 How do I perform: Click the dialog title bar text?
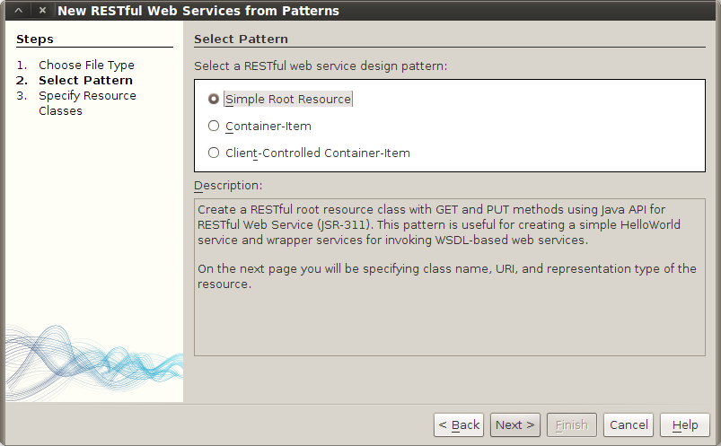click(198, 12)
